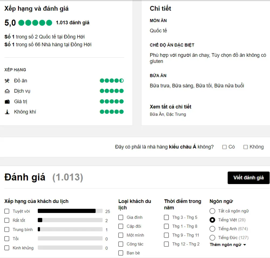Viewport: 270px width, 258px height.
Task: Click the Đánh giá (1.013) heading
Action: coord(44,177)
